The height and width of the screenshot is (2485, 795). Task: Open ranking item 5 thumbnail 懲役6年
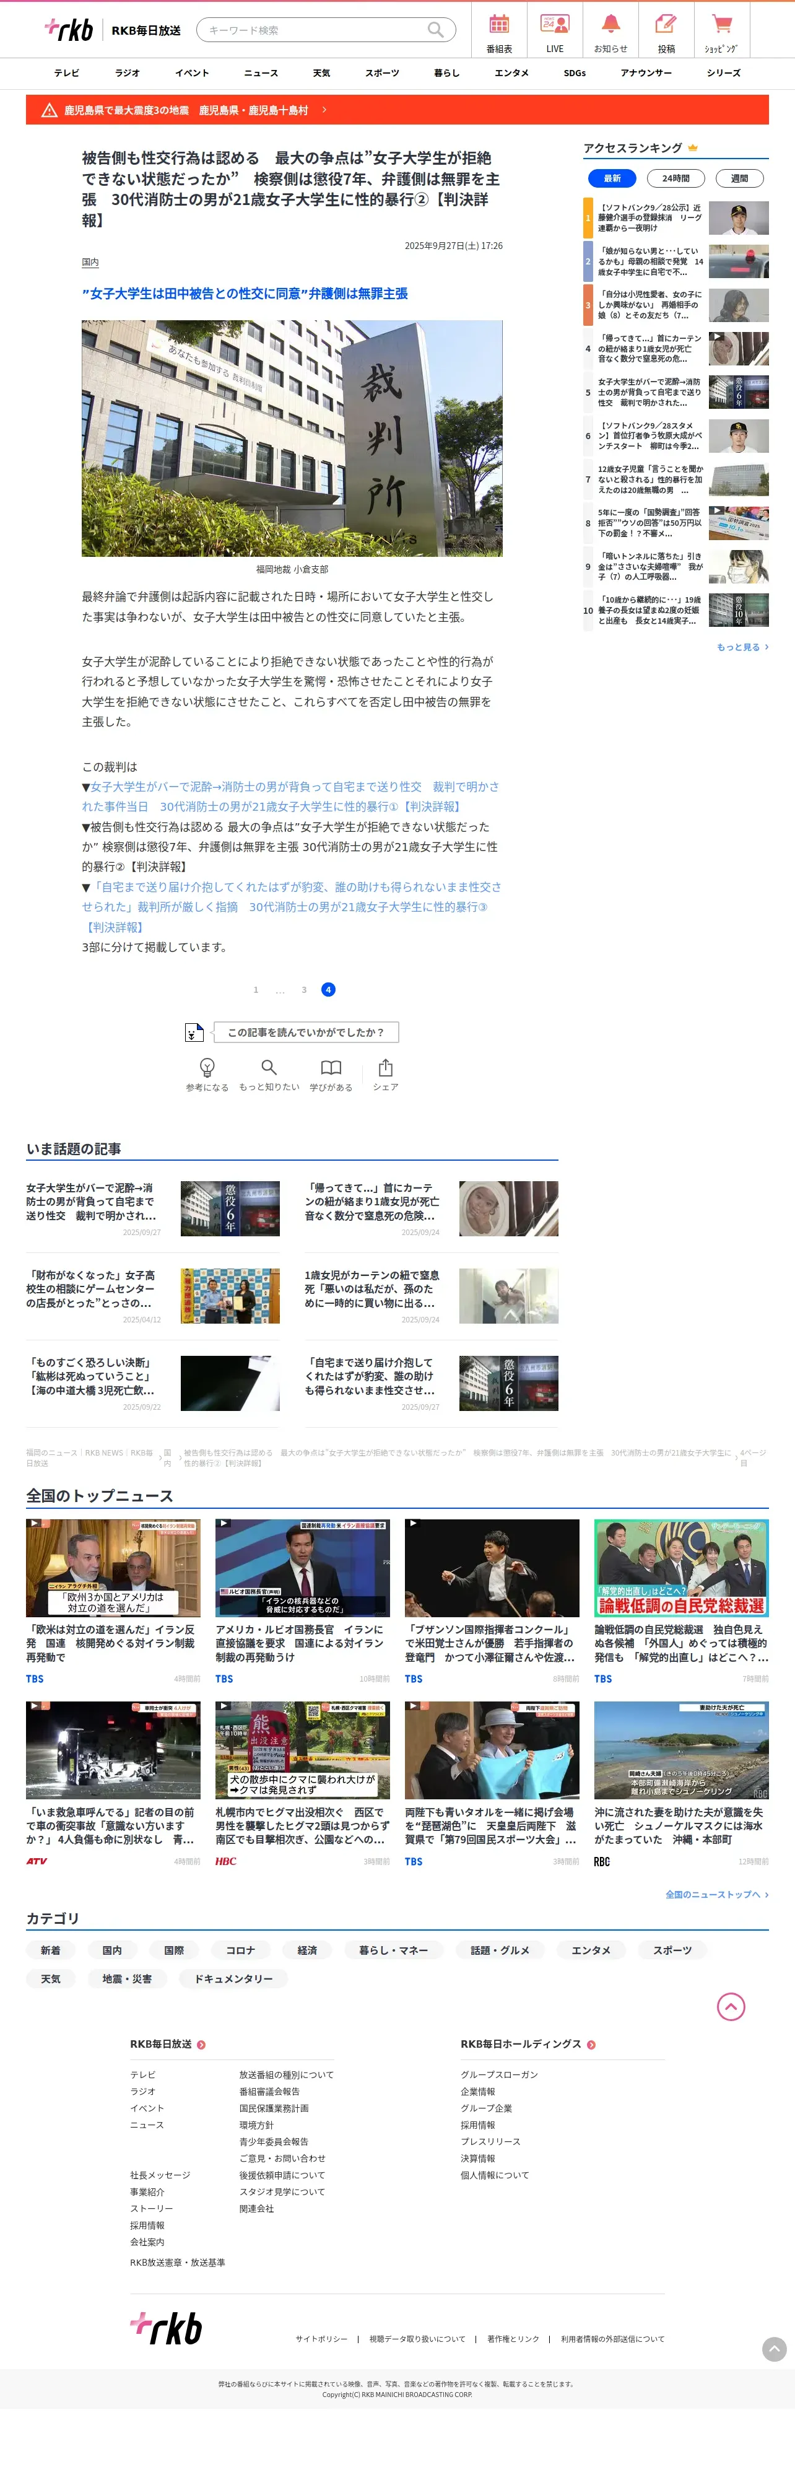738,393
